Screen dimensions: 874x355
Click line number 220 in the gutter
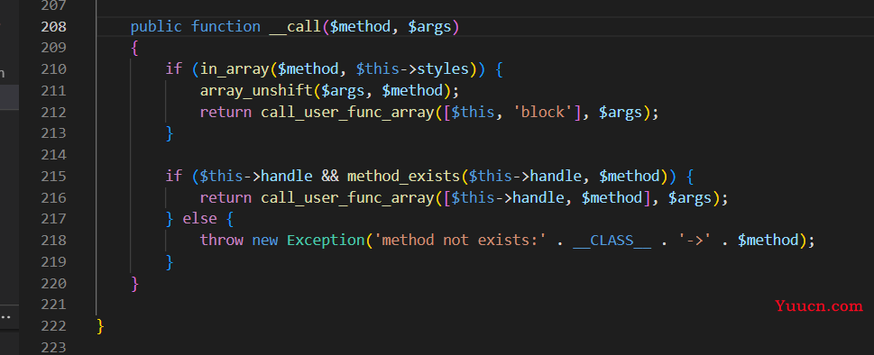click(53, 283)
